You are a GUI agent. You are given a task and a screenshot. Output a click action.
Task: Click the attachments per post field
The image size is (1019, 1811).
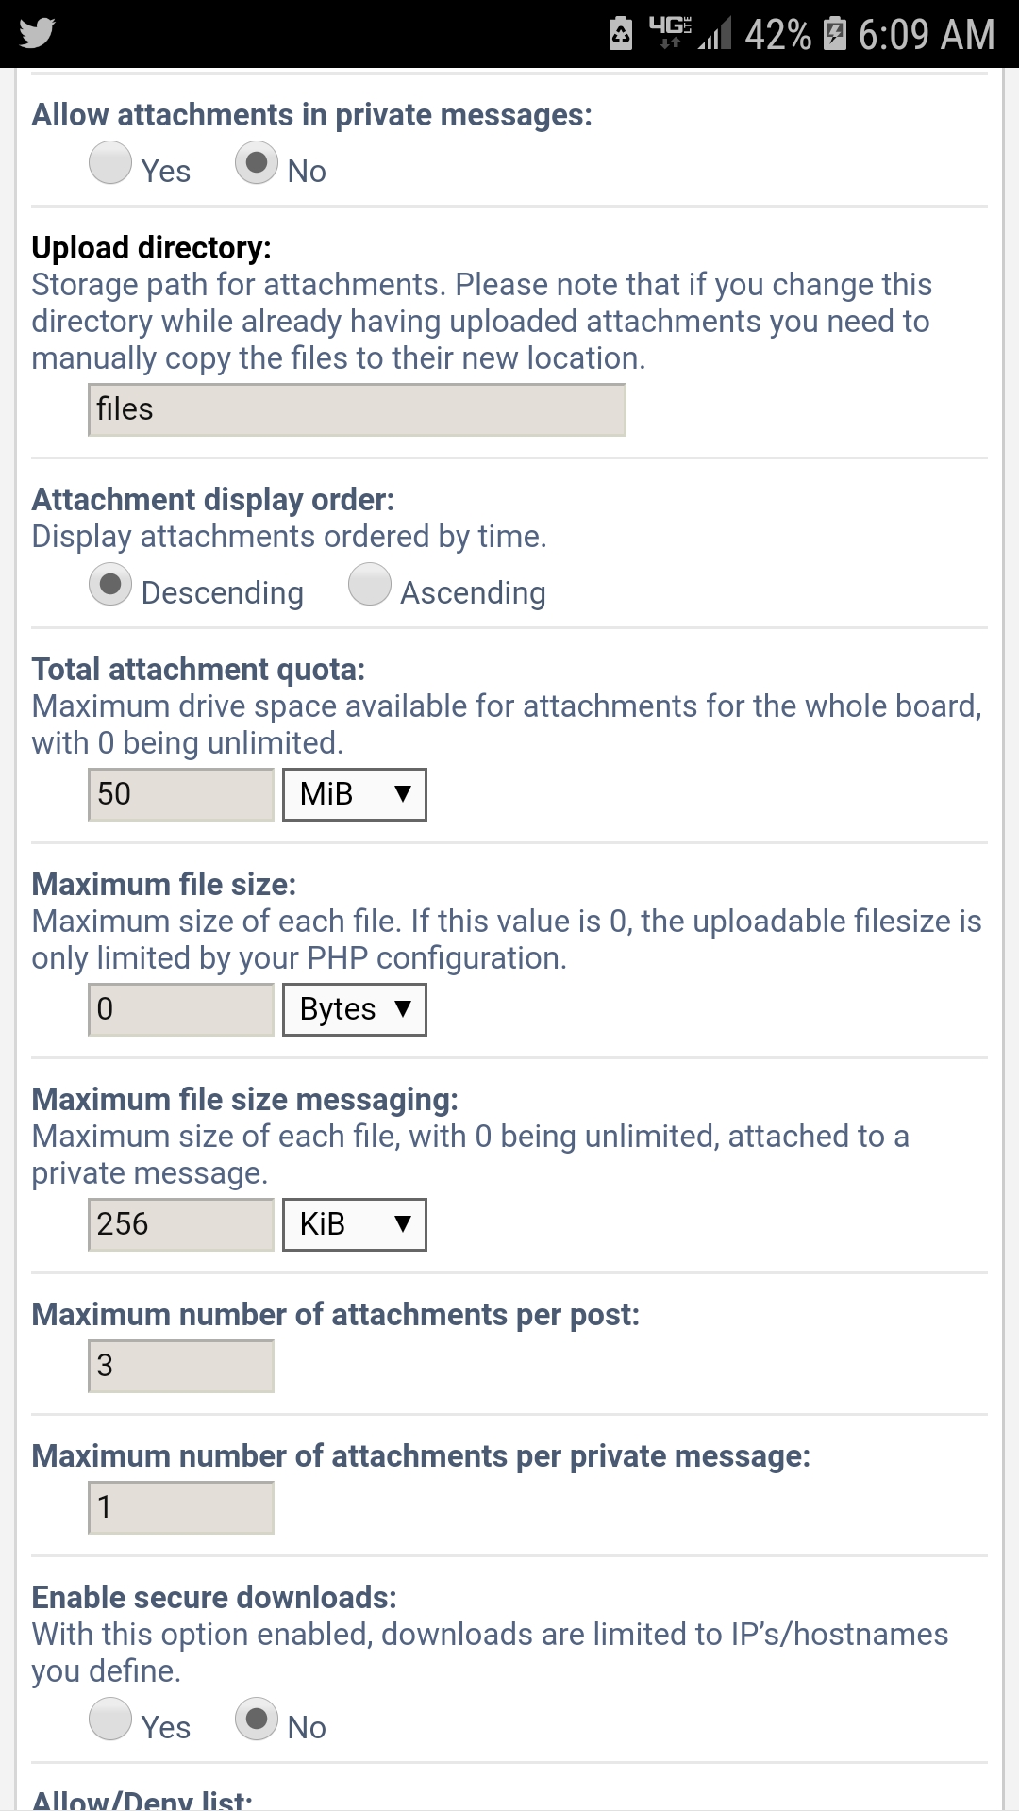tap(181, 1366)
